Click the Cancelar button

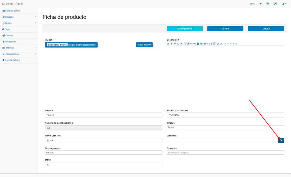pos(266,29)
